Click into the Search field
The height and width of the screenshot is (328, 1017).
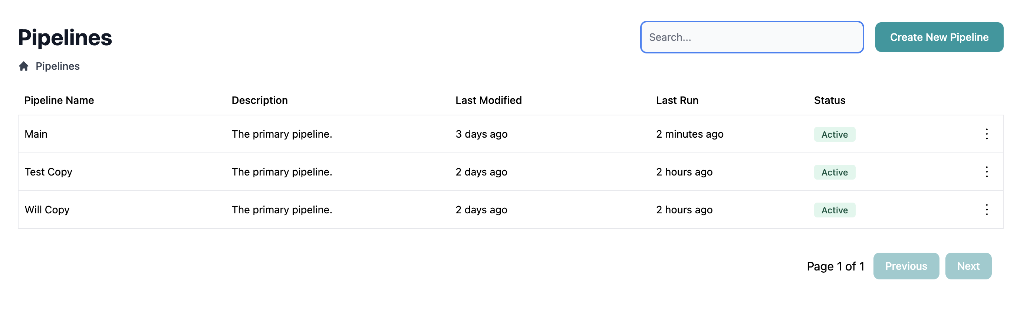[752, 37]
